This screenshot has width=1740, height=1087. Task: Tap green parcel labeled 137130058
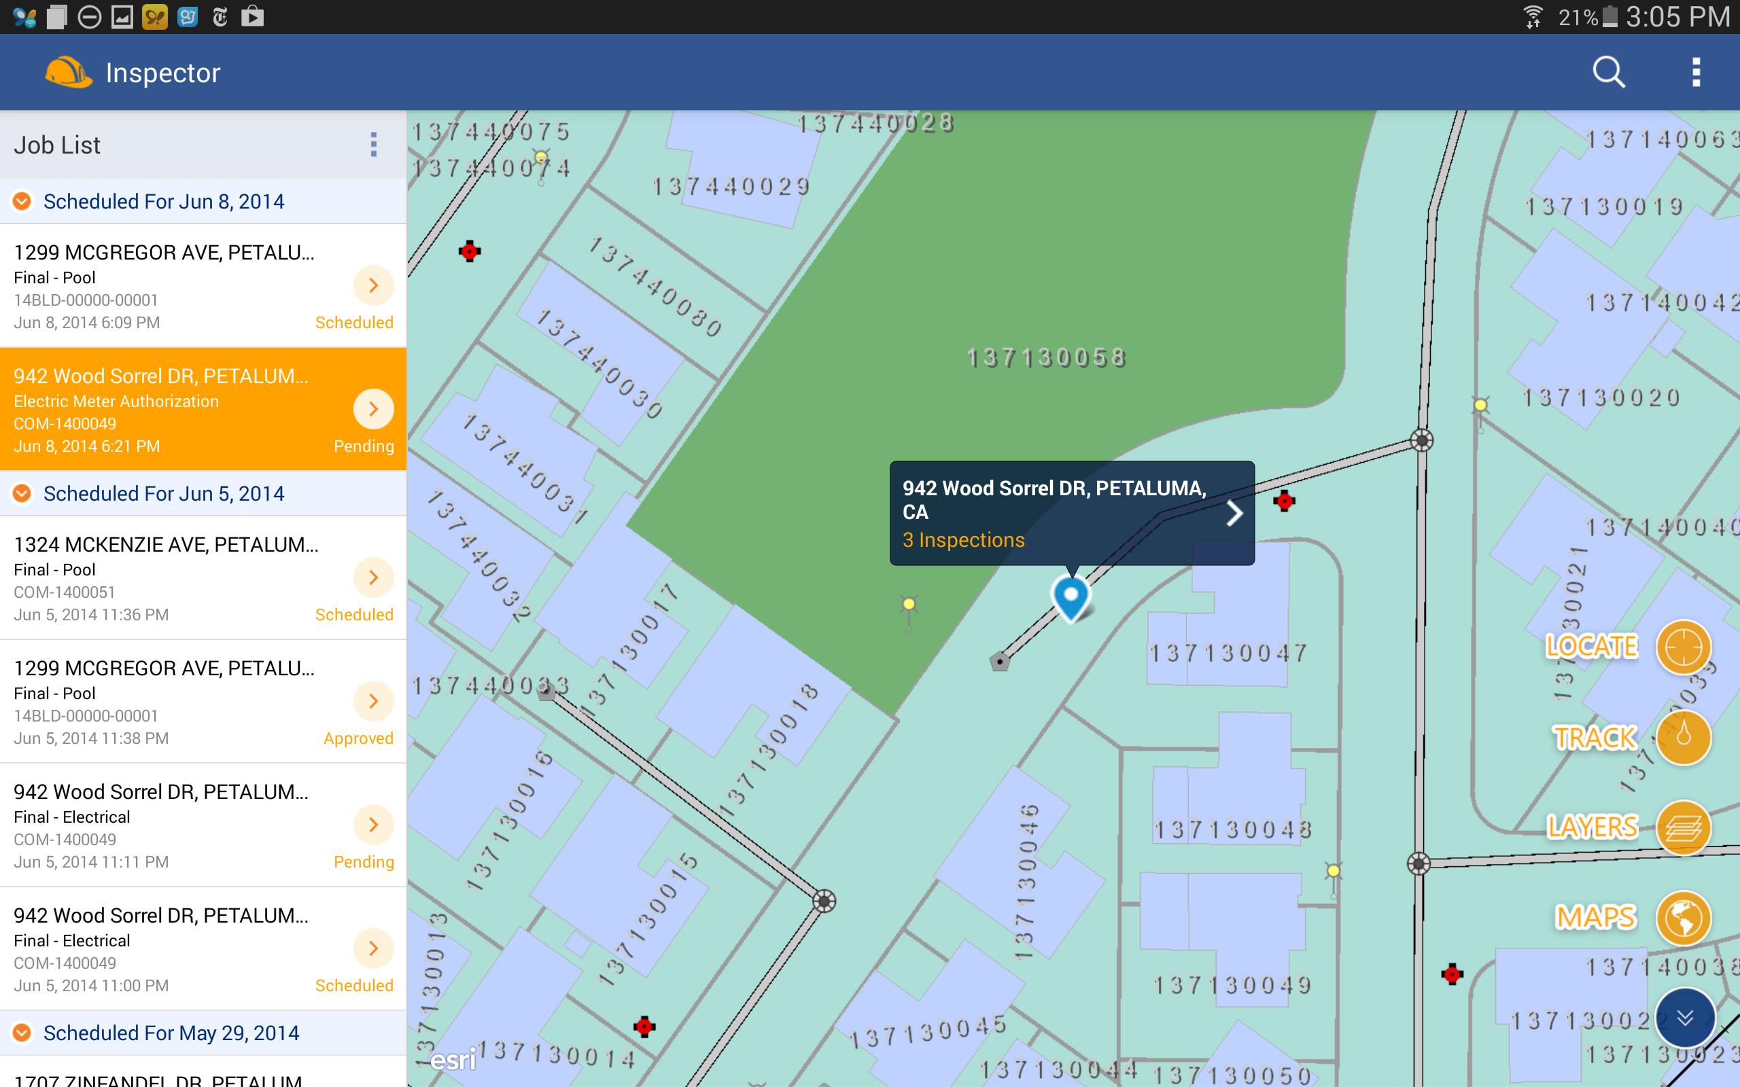[1046, 357]
